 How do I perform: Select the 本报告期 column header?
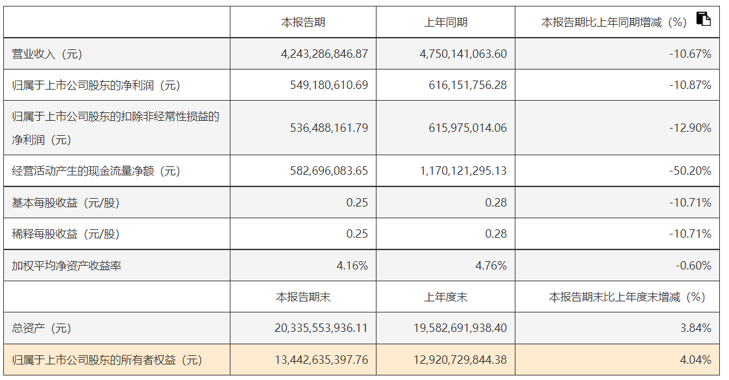click(x=303, y=23)
